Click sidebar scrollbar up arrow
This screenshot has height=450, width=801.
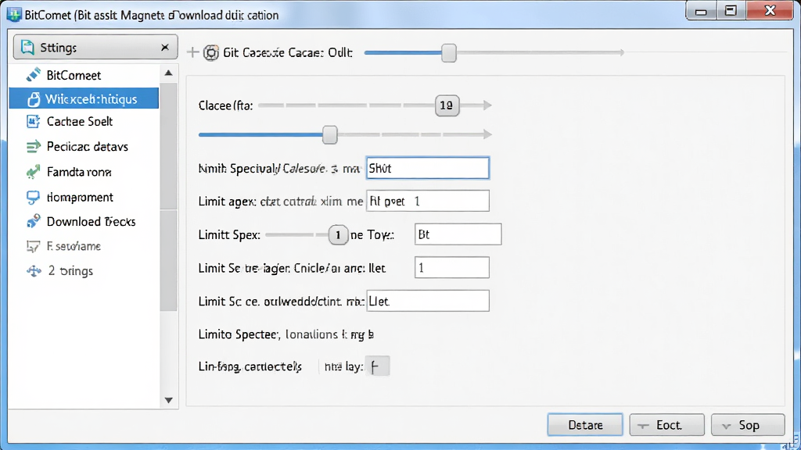pos(169,73)
